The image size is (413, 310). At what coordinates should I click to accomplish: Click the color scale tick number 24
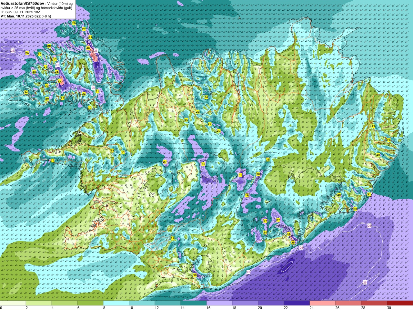pyautogui.click(x=311, y=308)
